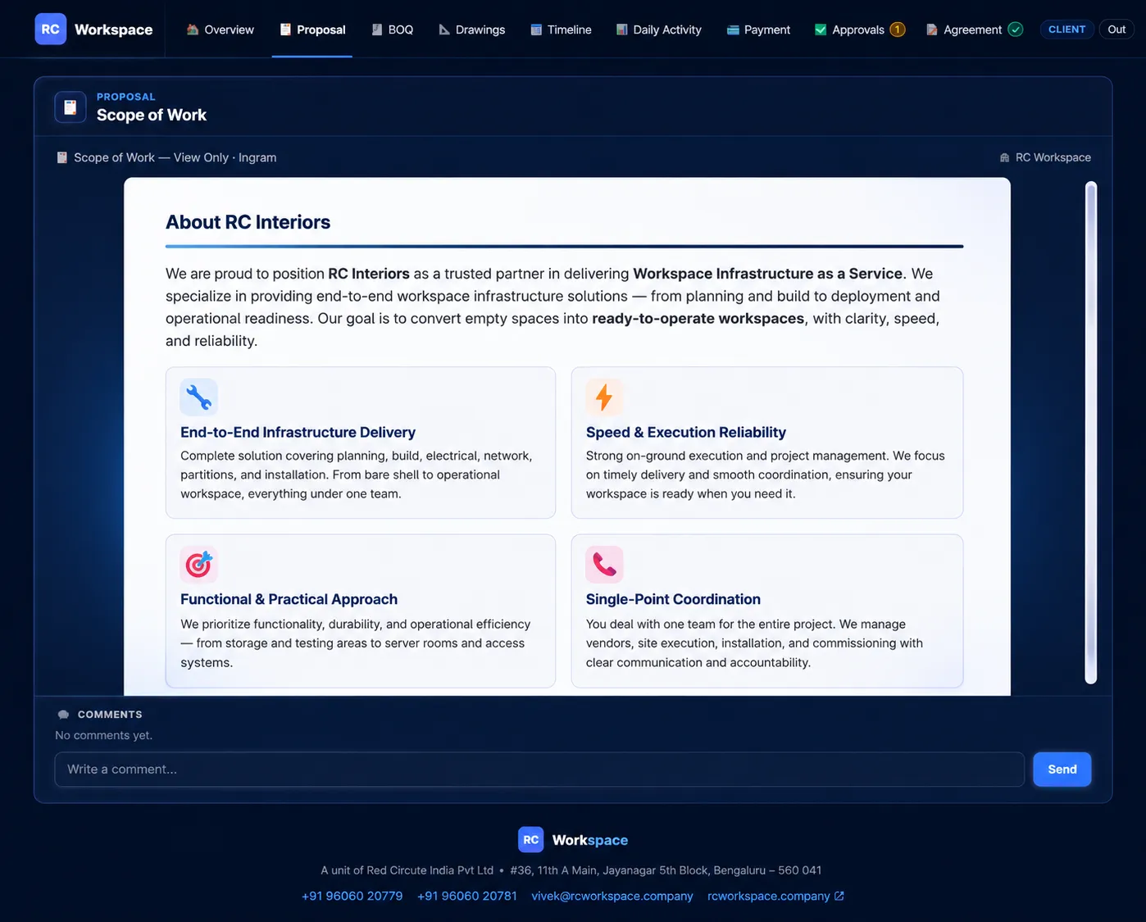The height and width of the screenshot is (922, 1146).
Task: Click the End-to-End Infrastructure Delivery heading
Action: pos(298,432)
